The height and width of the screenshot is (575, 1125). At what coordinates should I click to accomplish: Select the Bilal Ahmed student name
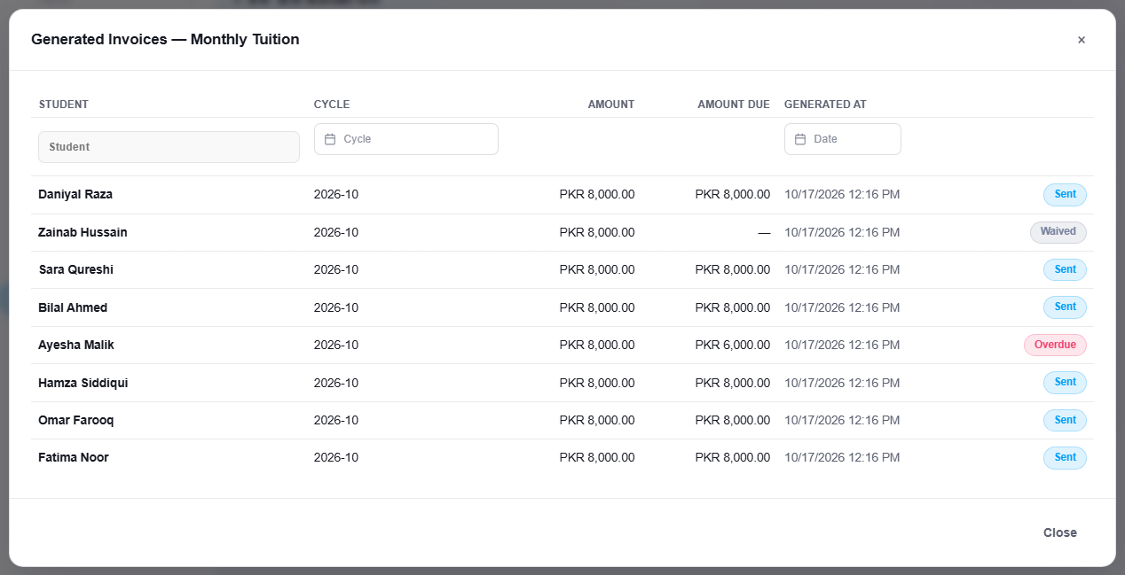tap(73, 307)
